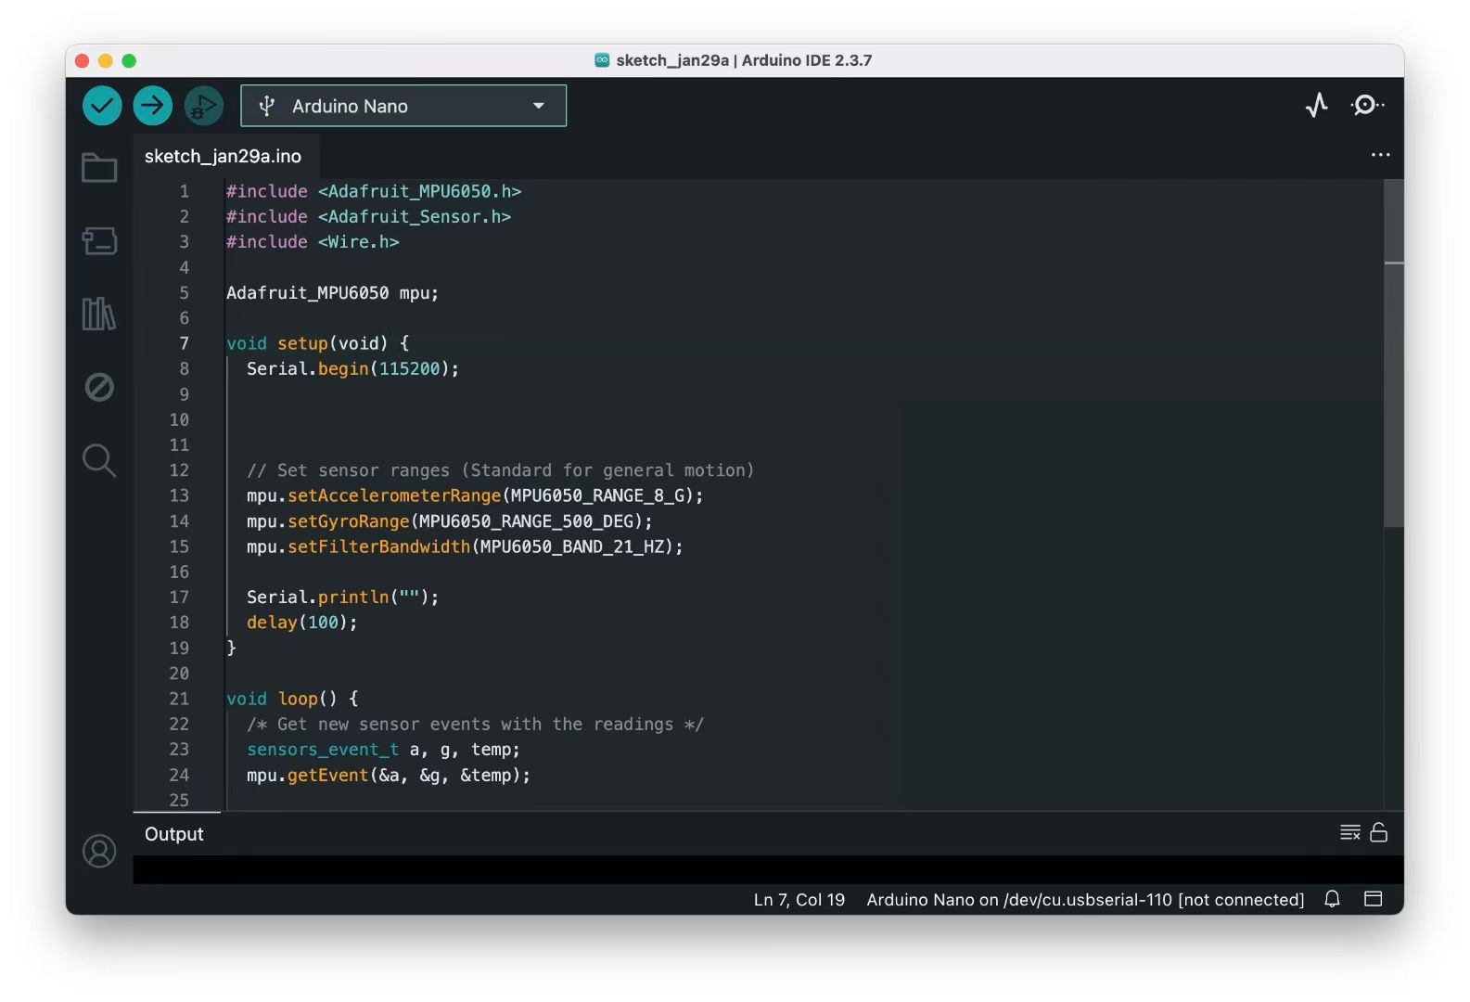Image resolution: width=1470 pixels, height=1002 pixels.
Task: Click the setGyroRange code line
Action: [450, 521]
